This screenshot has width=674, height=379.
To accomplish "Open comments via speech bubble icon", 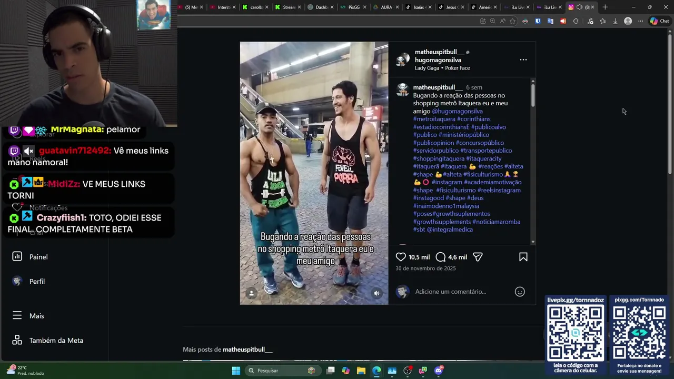I will coord(441,257).
